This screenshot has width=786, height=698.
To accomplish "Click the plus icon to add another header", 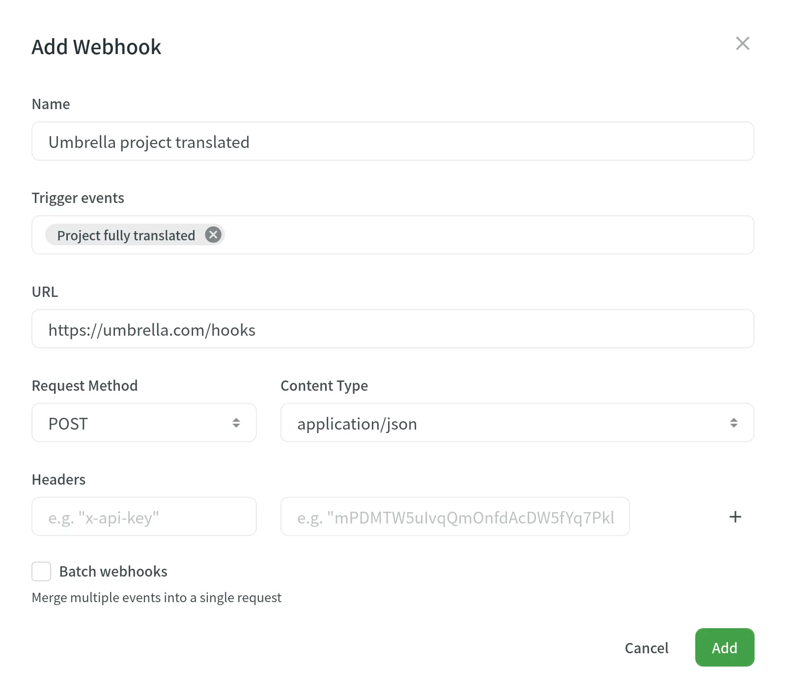I will (735, 516).
